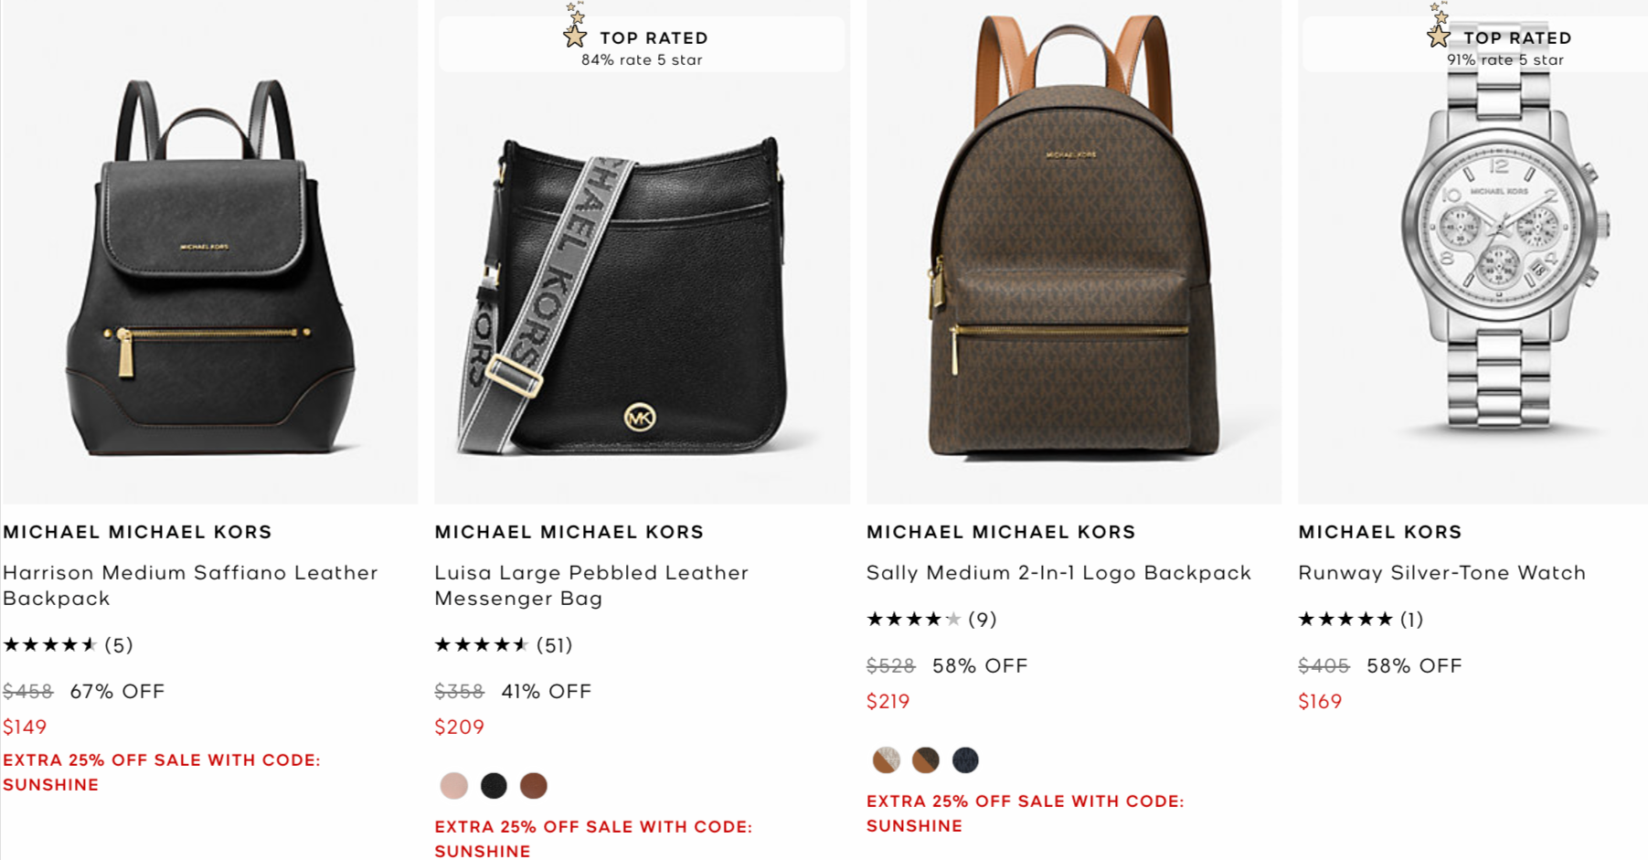View the 51 reviews star rating for Luisa bag
The image size is (1648, 860).
tap(504, 645)
